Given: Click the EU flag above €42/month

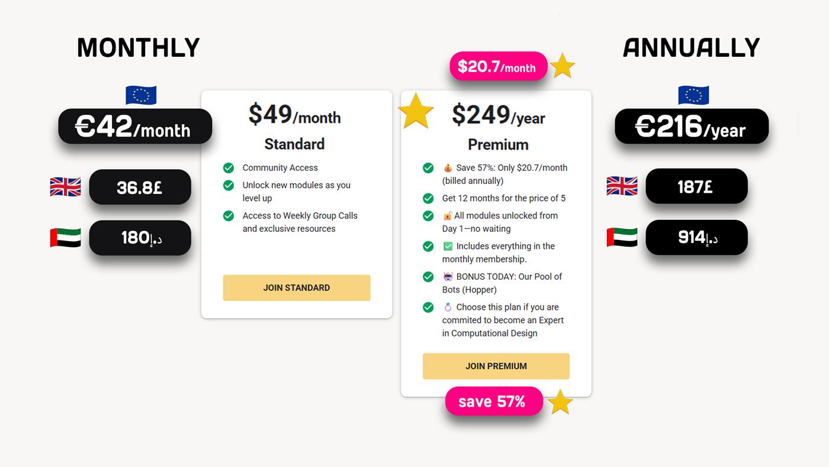Looking at the screenshot, I should coord(141,95).
